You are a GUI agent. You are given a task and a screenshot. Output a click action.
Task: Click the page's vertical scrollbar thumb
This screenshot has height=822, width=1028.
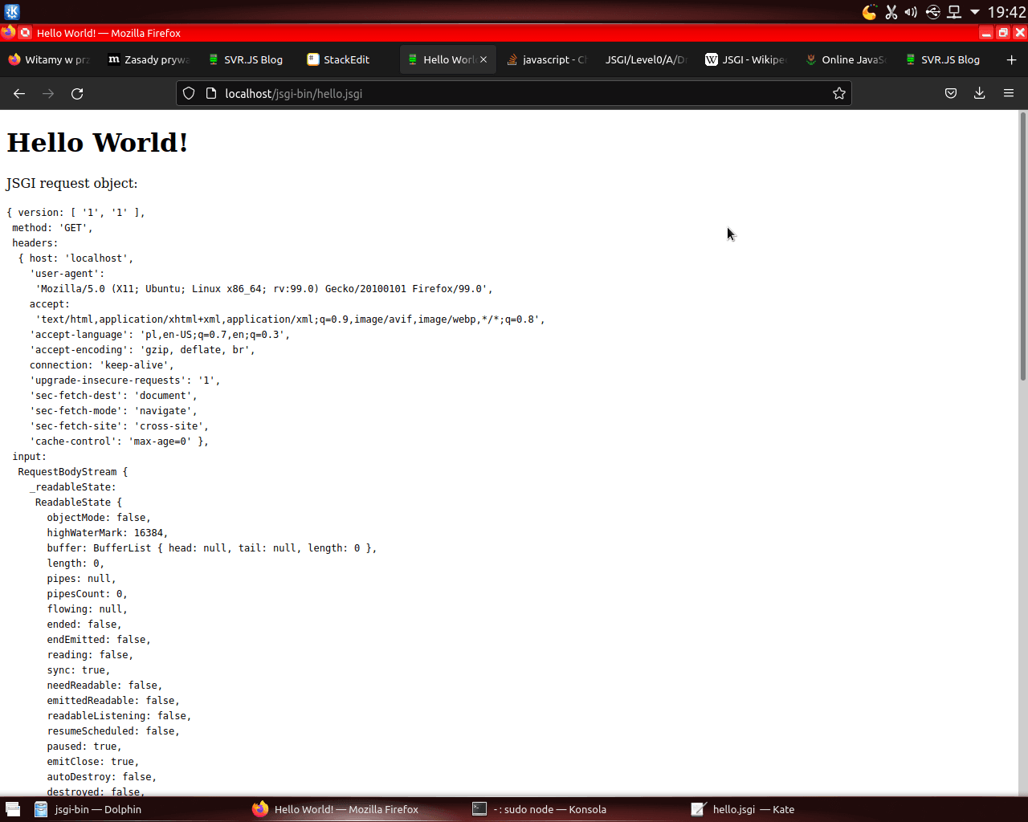(x=1022, y=246)
